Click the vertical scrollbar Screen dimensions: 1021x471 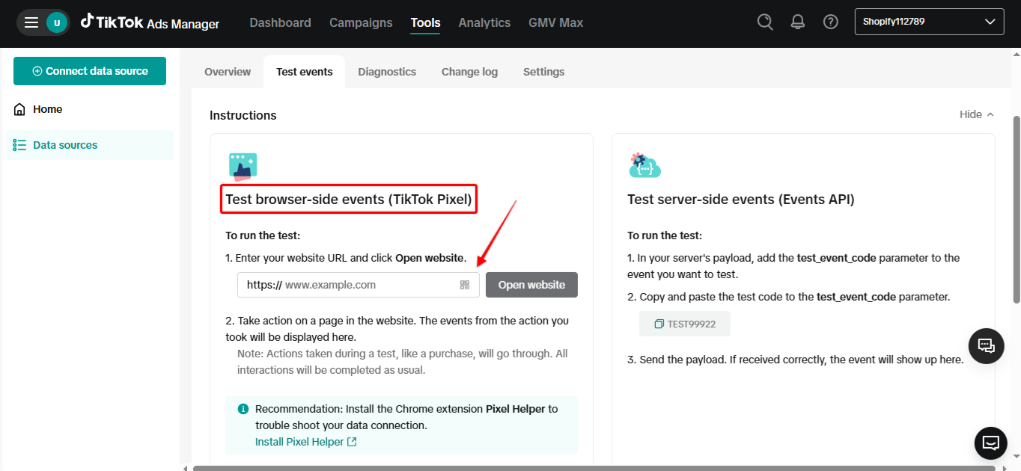point(1017,209)
